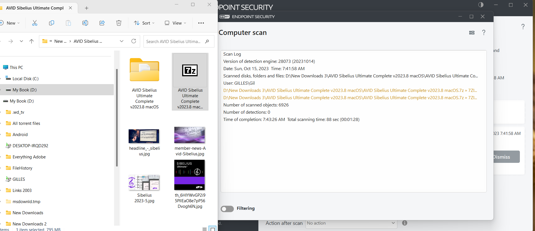Click the Copy icon in Explorer toolbar
The image size is (535, 231).
tap(52, 23)
